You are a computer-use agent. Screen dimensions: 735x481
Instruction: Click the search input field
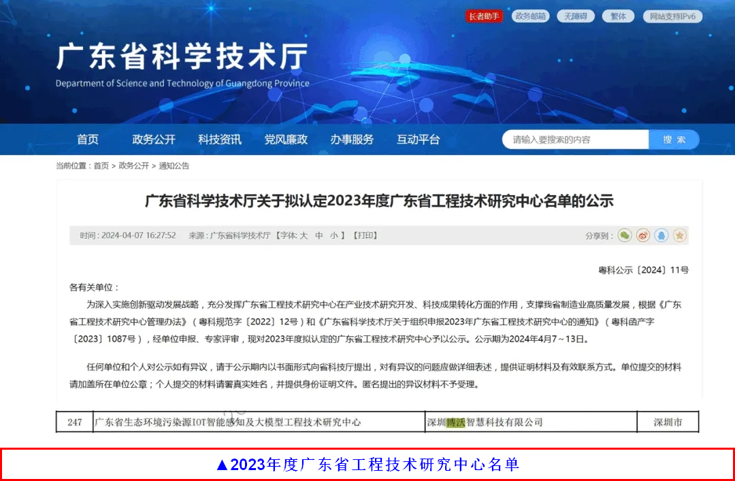click(x=575, y=139)
